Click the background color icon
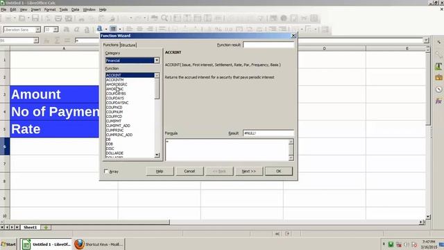Image resolution: width=444 pixels, height=250 pixels. tap(113, 28)
